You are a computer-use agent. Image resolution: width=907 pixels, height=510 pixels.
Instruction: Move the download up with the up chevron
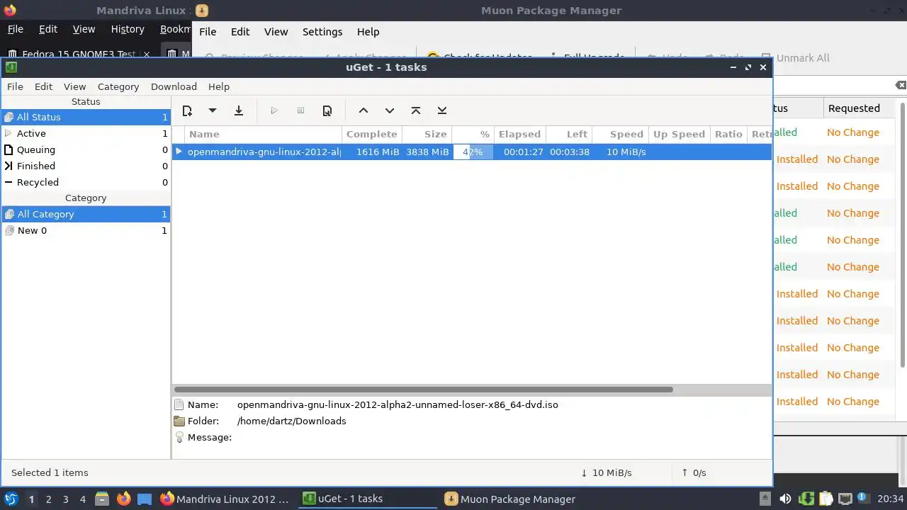363,110
